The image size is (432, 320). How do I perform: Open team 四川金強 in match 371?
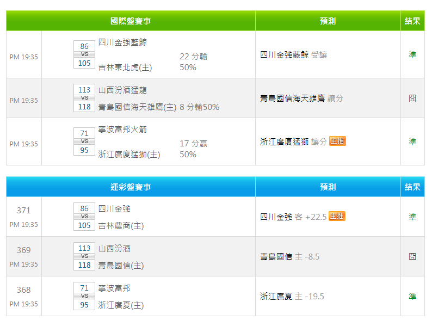[114, 208]
